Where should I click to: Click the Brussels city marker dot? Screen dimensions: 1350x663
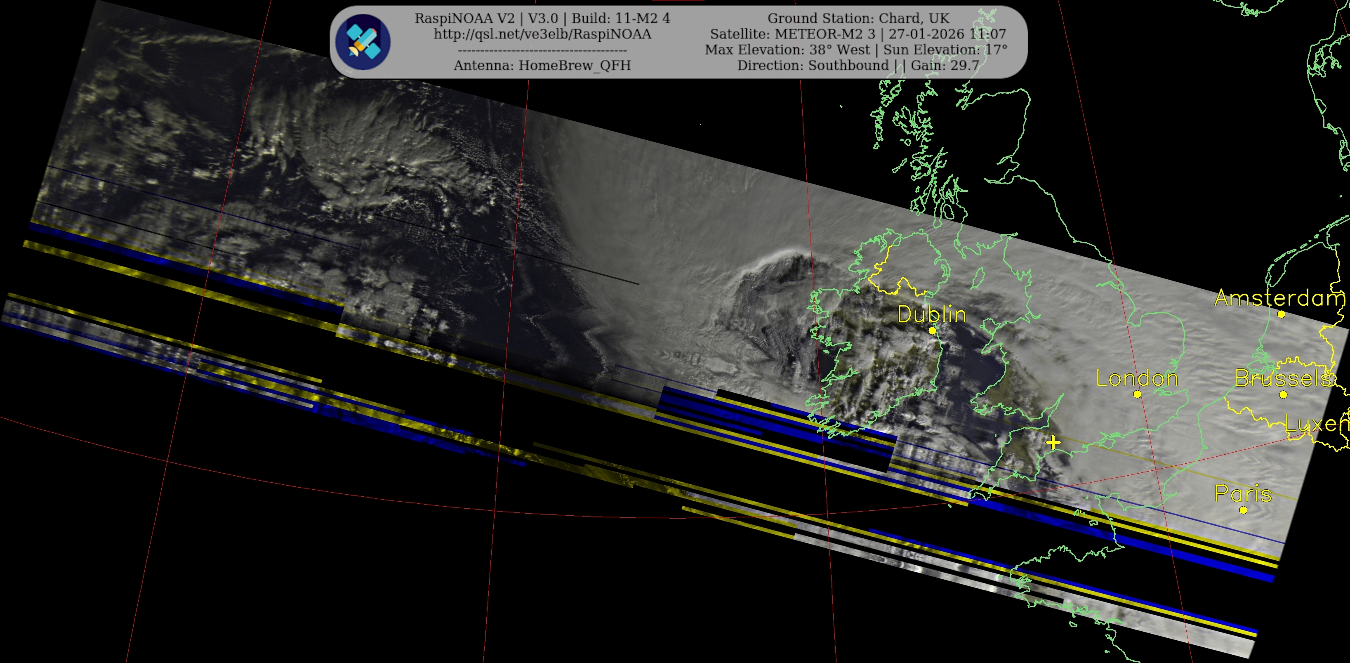pyautogui.click(x=1283, y=395)
